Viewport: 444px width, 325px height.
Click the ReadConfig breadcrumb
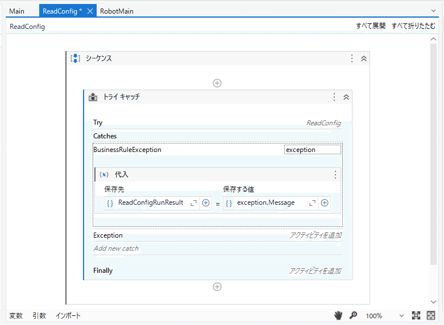tap(27, 27)
